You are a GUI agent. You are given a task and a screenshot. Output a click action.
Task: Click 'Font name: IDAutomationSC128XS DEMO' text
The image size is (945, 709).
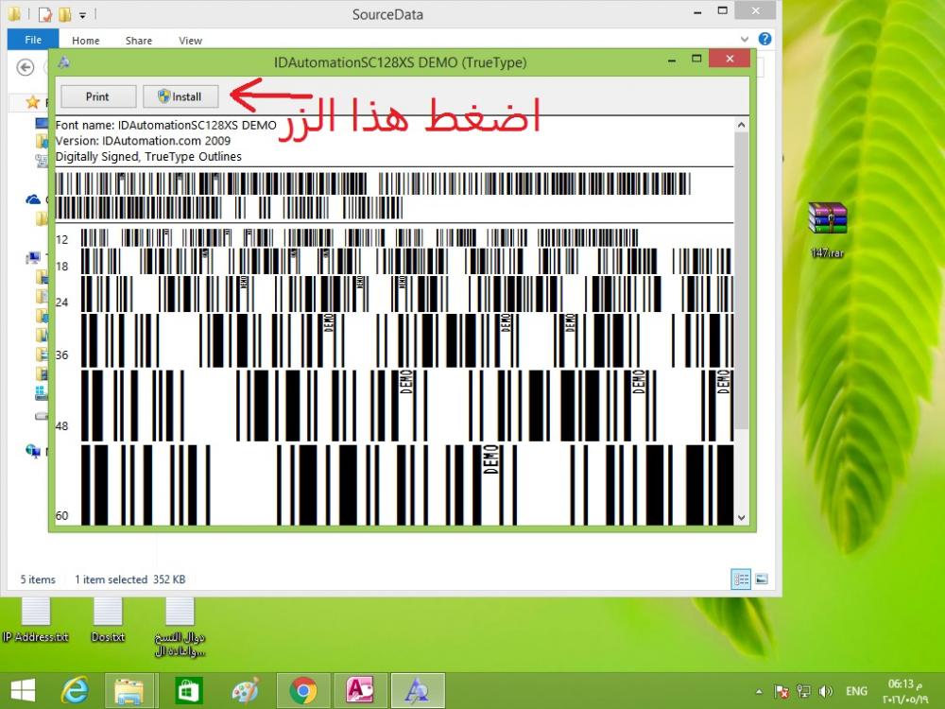click(x=165, y=126)
